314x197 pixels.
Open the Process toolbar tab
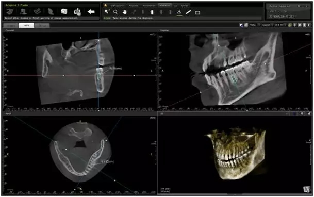134,6
